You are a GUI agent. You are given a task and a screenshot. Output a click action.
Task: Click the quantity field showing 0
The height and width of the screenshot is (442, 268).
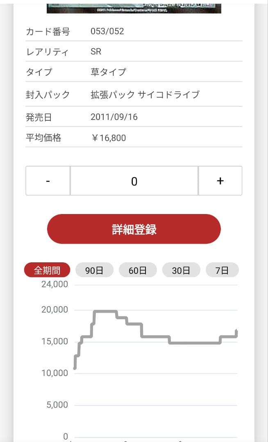coord(134,180)
